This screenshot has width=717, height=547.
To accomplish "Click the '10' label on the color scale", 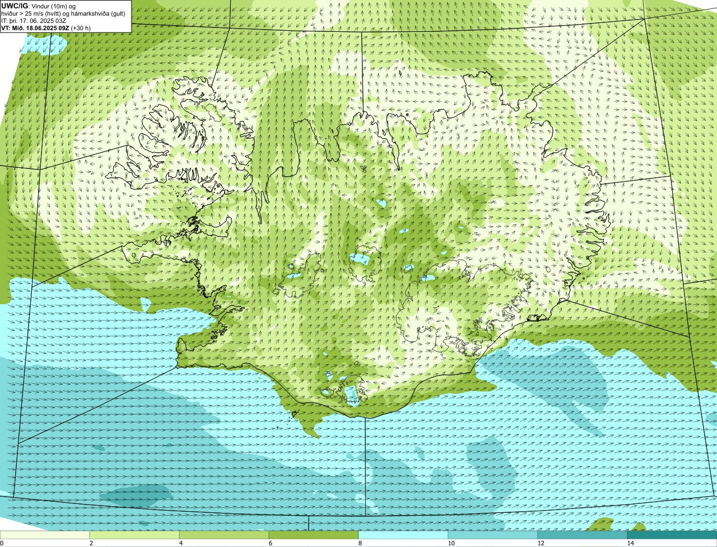I will tap(451, 543).
